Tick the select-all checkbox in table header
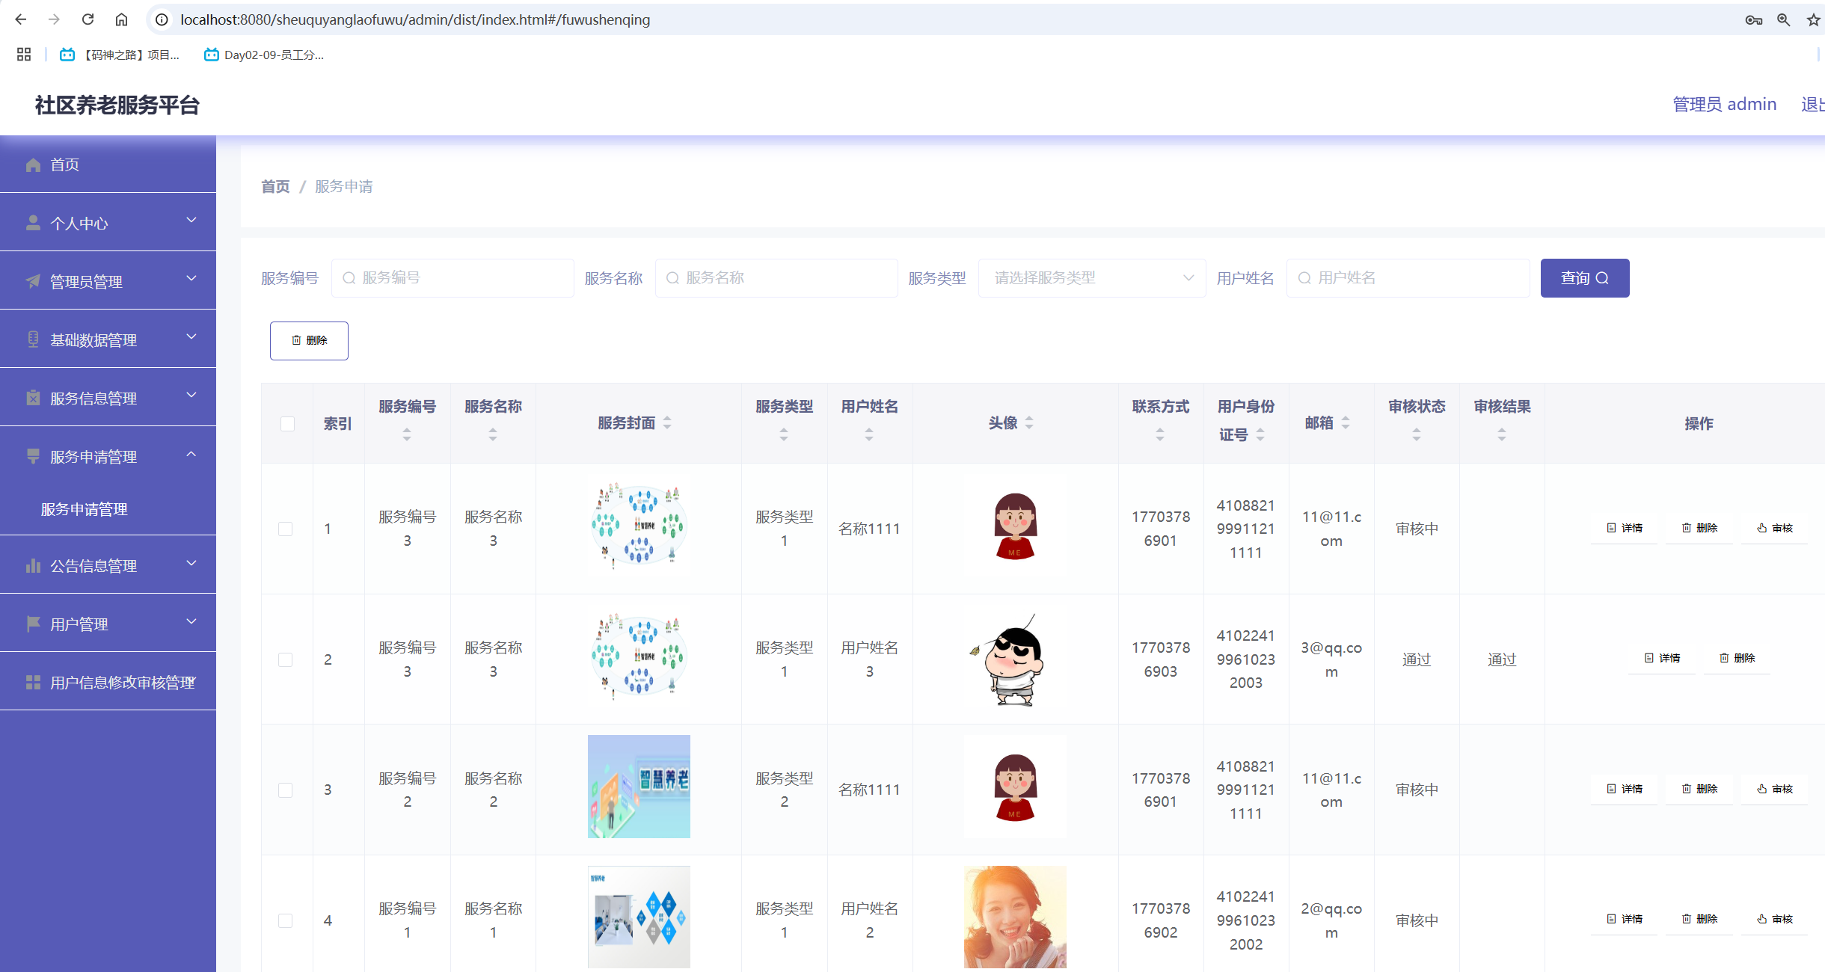1825x972 pixels. [287, 424]
